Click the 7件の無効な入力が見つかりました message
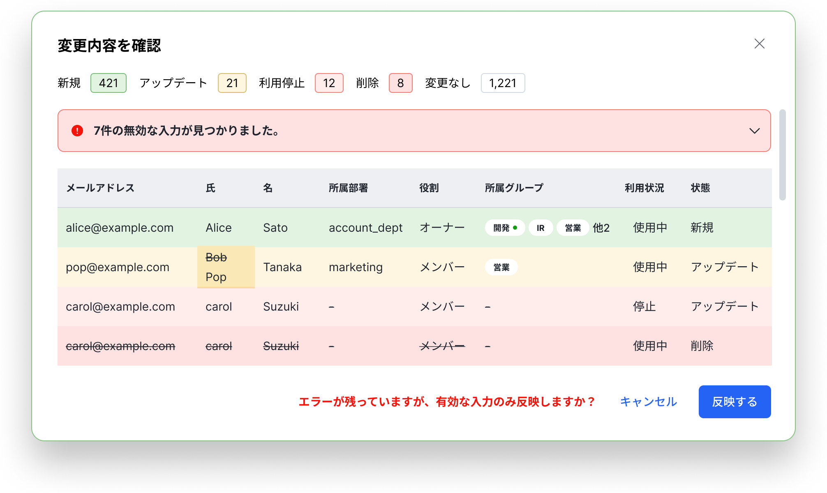Screen dimensions: 827x493 [x=187, y=131]
